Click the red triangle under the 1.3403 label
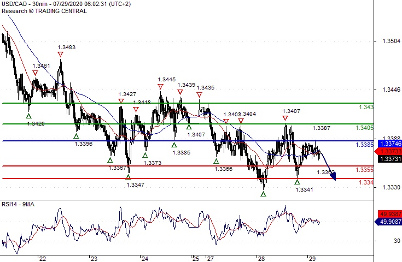This screenshot has height=262, width=402. click(x=226, y=121)
